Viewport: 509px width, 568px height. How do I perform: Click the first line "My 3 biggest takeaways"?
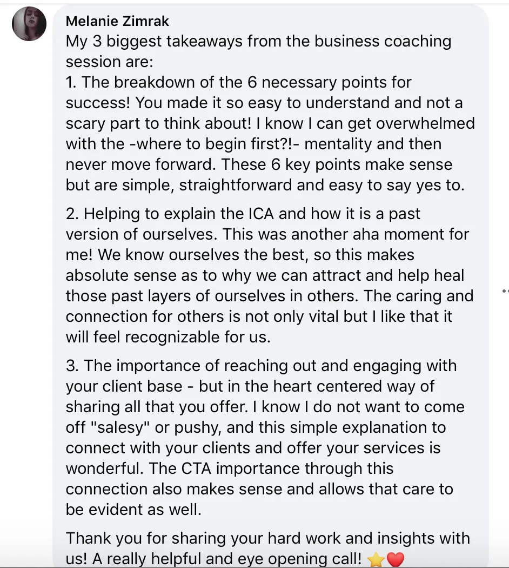[258, 41]
